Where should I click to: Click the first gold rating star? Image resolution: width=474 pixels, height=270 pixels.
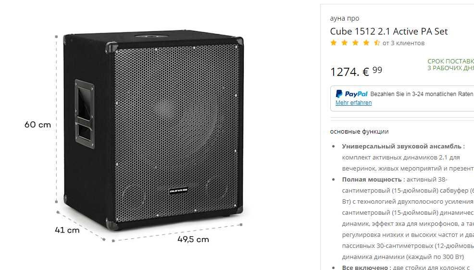(334, 43)
